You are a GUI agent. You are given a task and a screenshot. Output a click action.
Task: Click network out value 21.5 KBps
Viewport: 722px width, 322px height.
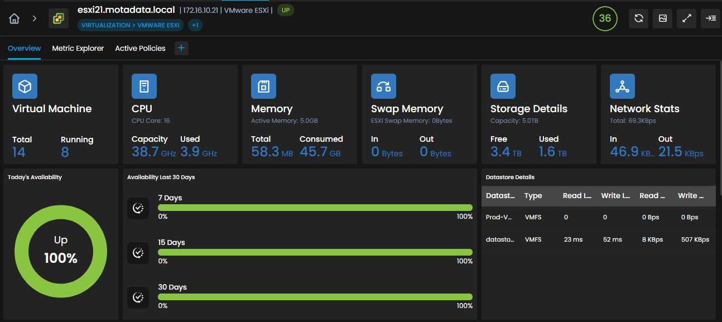click(x=681, y=152)
